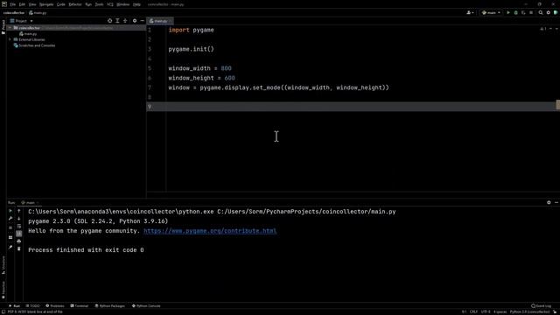The height and width of the screenshot is (315, 560).
Task: Click Print icon in Run console
Action: [19, 241]
